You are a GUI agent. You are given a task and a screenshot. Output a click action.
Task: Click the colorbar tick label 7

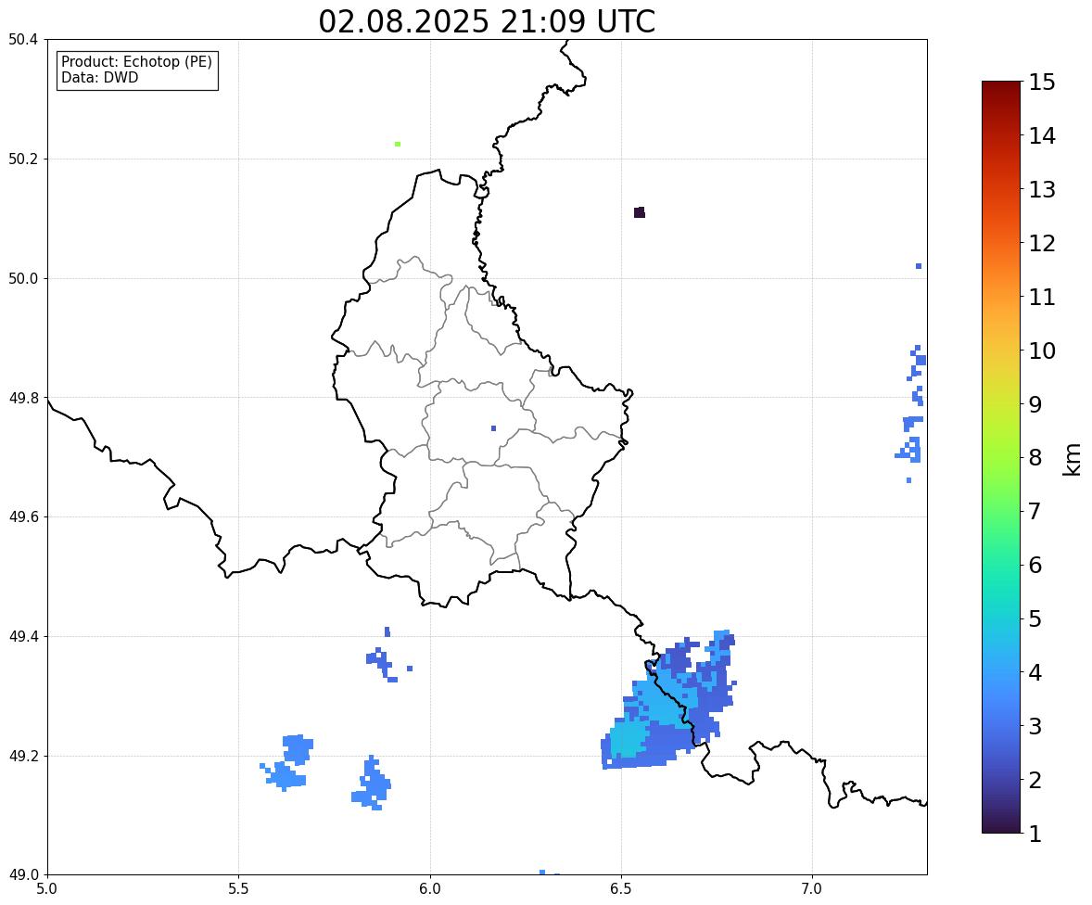(1035, 511)
